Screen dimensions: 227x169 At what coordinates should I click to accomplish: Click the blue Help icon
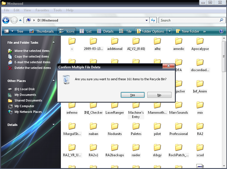pyautogui.click(x=221, y=31)
